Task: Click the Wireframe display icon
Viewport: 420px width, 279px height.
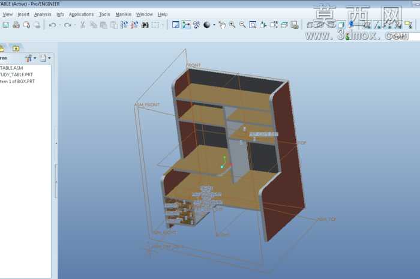Action: click(x=310, y=25)
